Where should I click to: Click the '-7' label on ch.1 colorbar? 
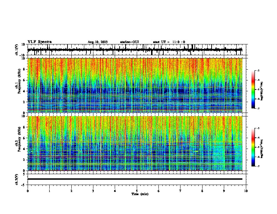click(x=258, y=108)
